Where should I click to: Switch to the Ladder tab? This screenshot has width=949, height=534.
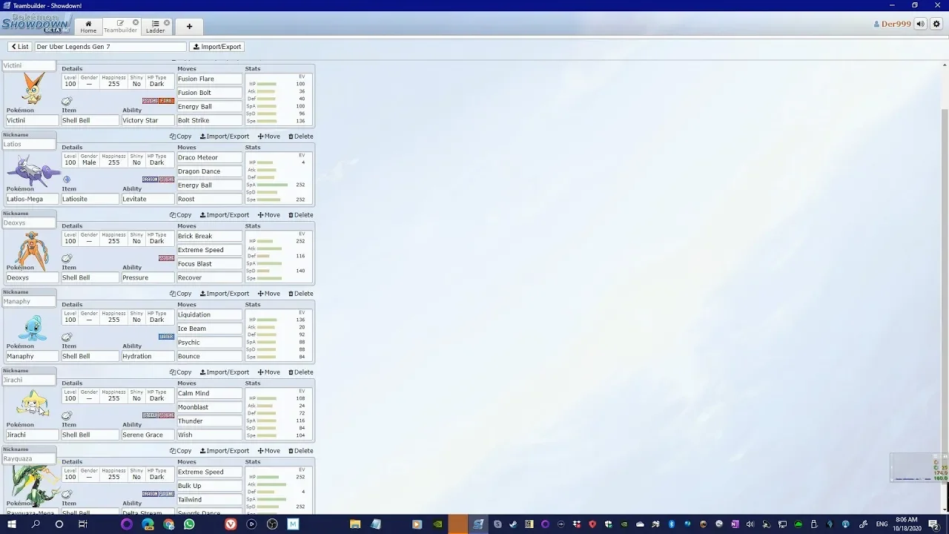point(155,27)
